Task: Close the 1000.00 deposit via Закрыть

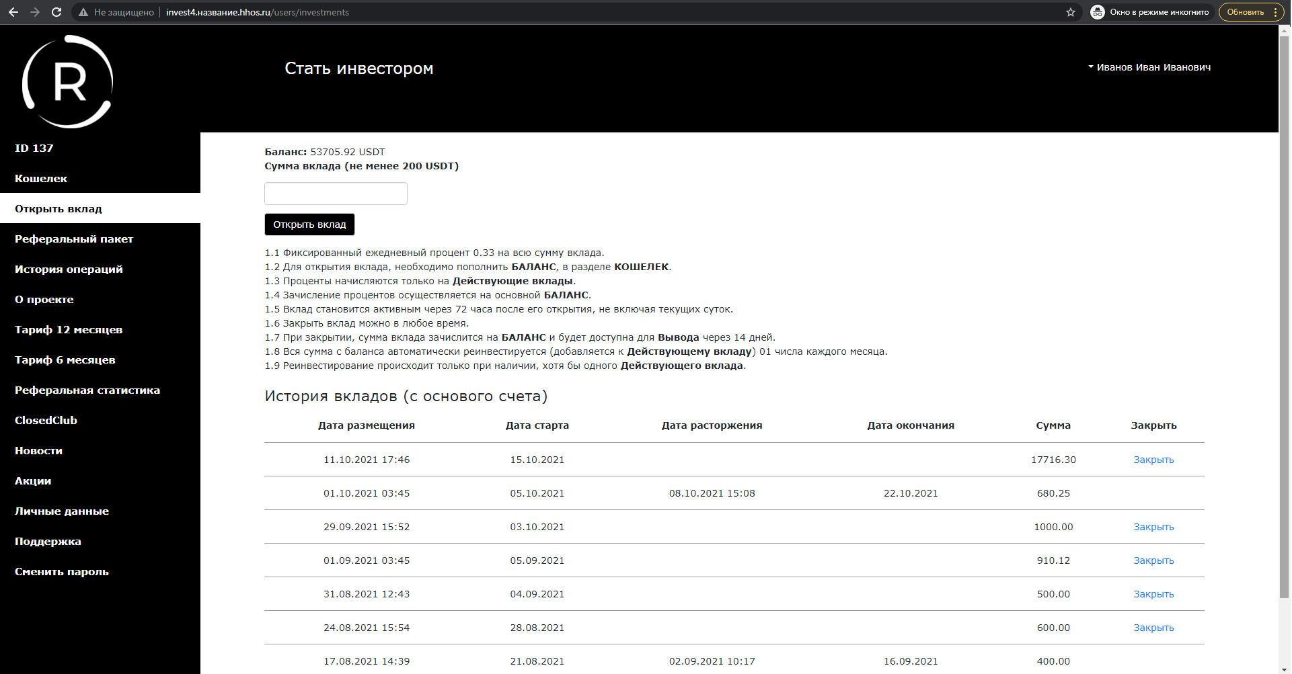Action: 1153,527
